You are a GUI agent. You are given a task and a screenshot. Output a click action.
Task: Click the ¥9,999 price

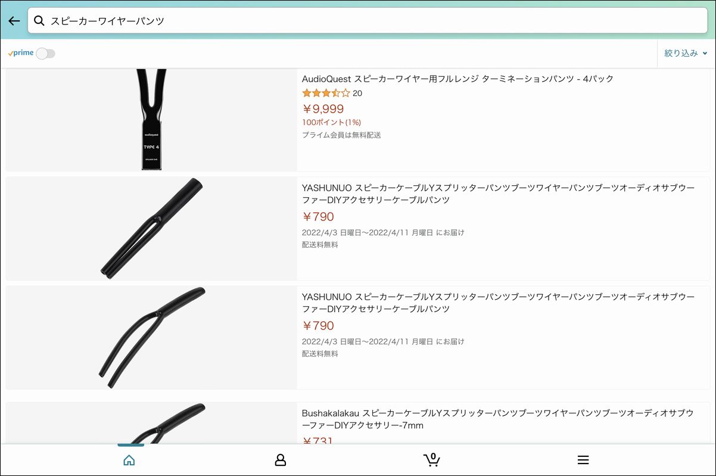point(323,108)
